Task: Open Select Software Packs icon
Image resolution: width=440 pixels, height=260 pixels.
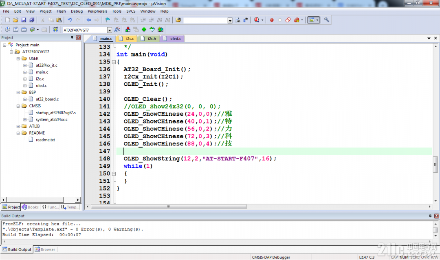Action: [x=152, y=29]
